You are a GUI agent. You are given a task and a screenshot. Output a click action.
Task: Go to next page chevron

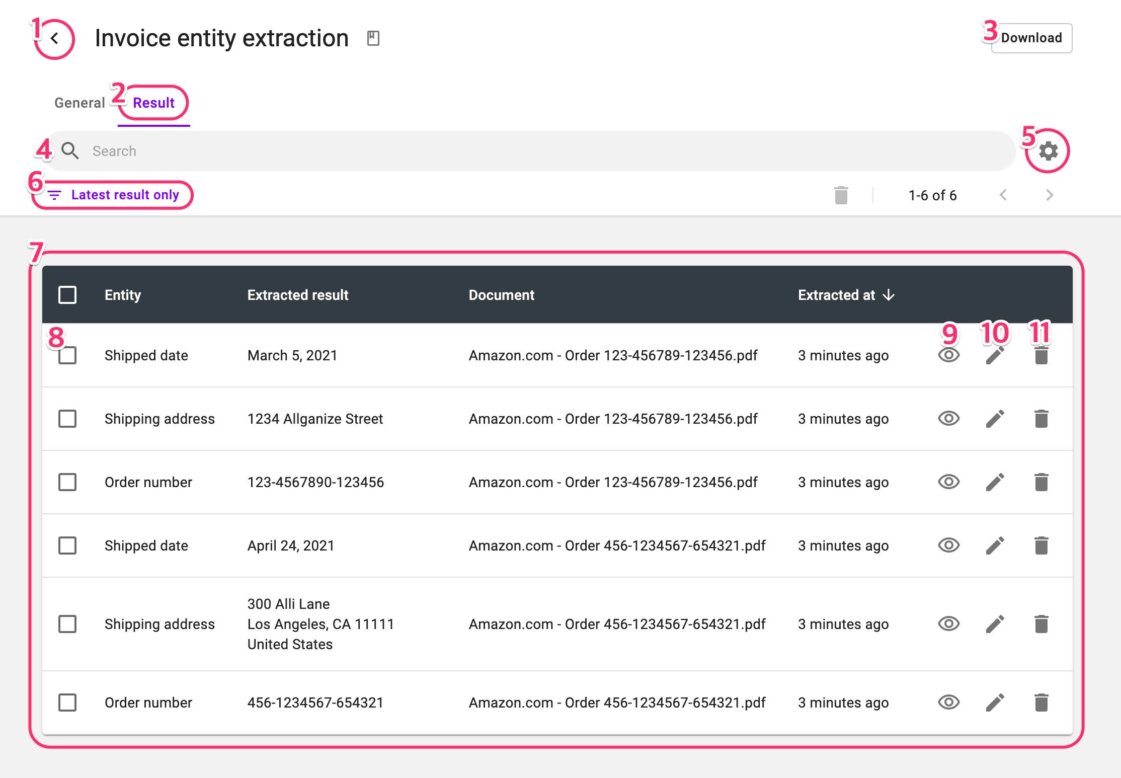tap(1049, 195)
